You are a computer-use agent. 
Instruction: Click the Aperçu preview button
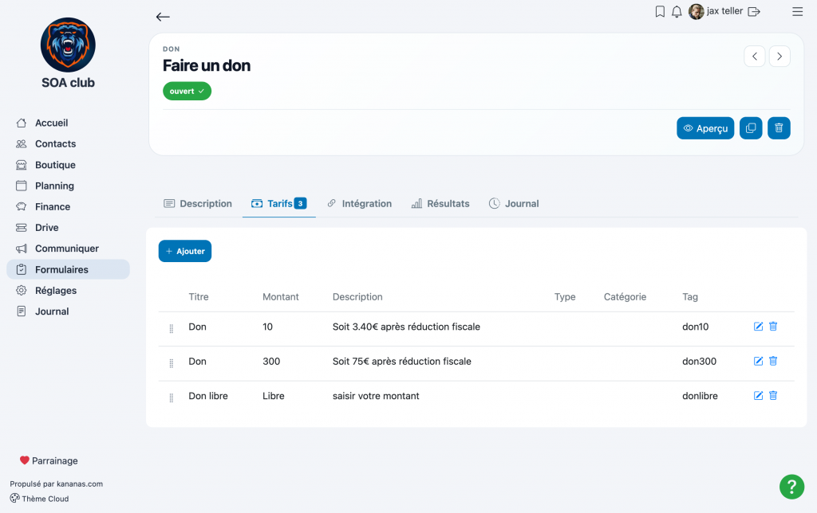[x=705, y=128]
